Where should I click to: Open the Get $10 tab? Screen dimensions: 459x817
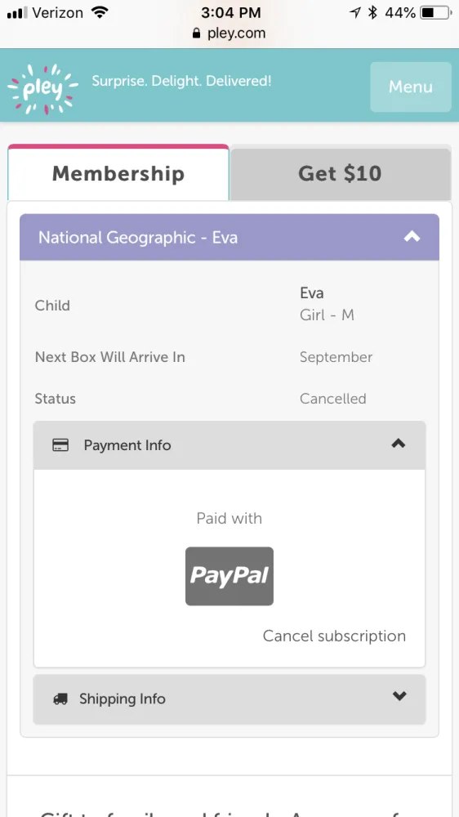(341, 173)
